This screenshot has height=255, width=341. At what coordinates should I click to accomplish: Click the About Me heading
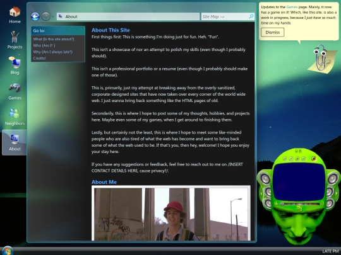(x=104, y=182)
